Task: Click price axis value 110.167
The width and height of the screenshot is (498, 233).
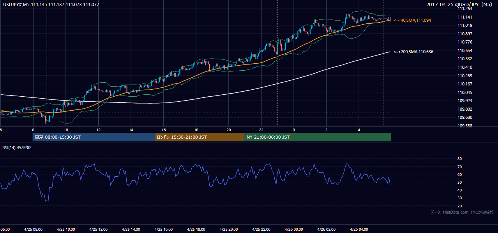Action: click(x=464, y=84)
